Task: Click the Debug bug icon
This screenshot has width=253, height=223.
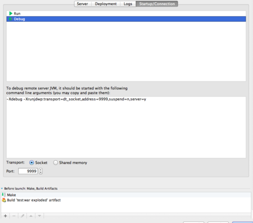Action: 11,19
